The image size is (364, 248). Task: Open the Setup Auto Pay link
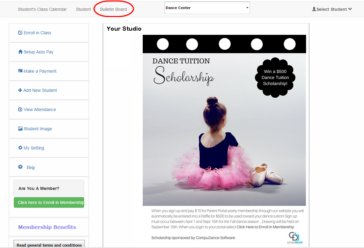pyautogui.click(x=39, y=52)
